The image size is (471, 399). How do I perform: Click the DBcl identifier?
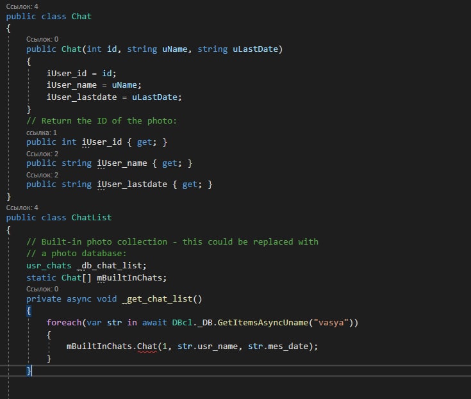tap(182, 323)
